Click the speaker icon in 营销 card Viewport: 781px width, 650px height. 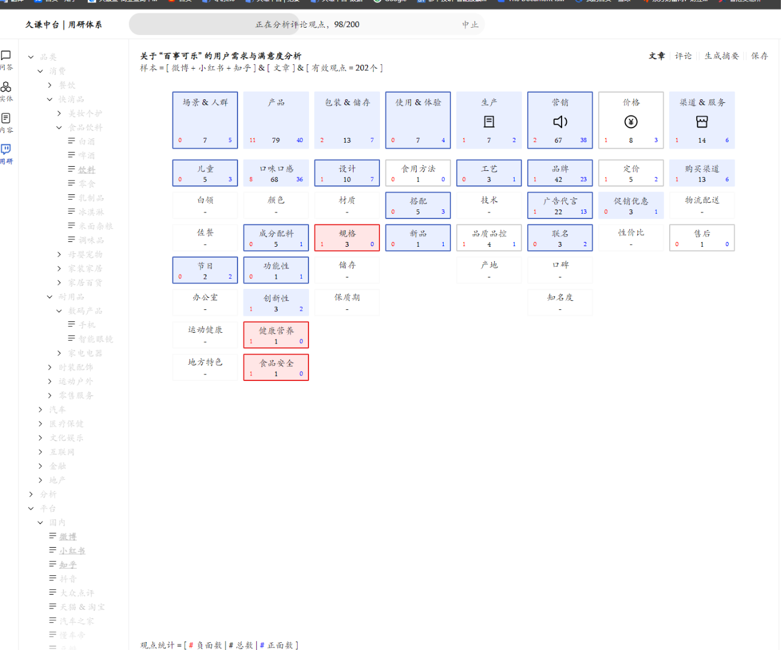point(560,122)
